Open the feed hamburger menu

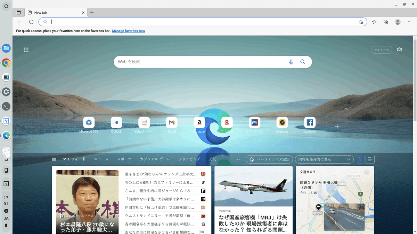point(54,159)
